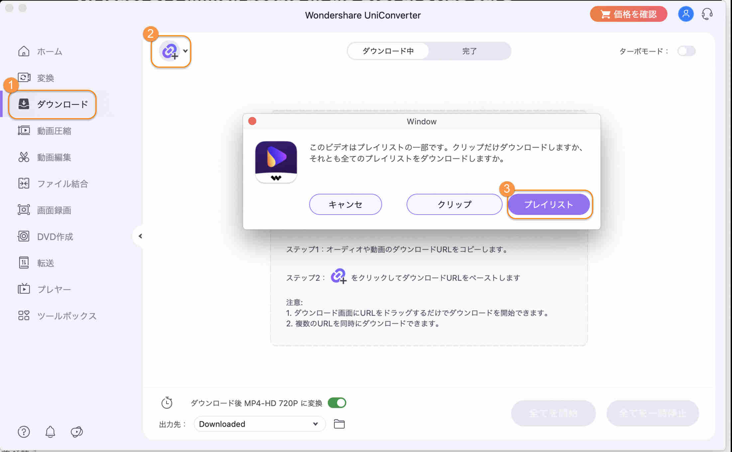Screen dimensions: 732x452
Task: Click the UniConverter app icon in dialog
Action: click(276, 162)
